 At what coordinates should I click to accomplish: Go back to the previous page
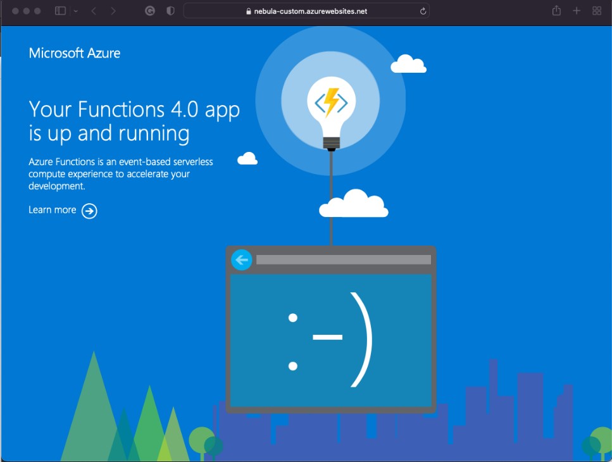(94, 11)
